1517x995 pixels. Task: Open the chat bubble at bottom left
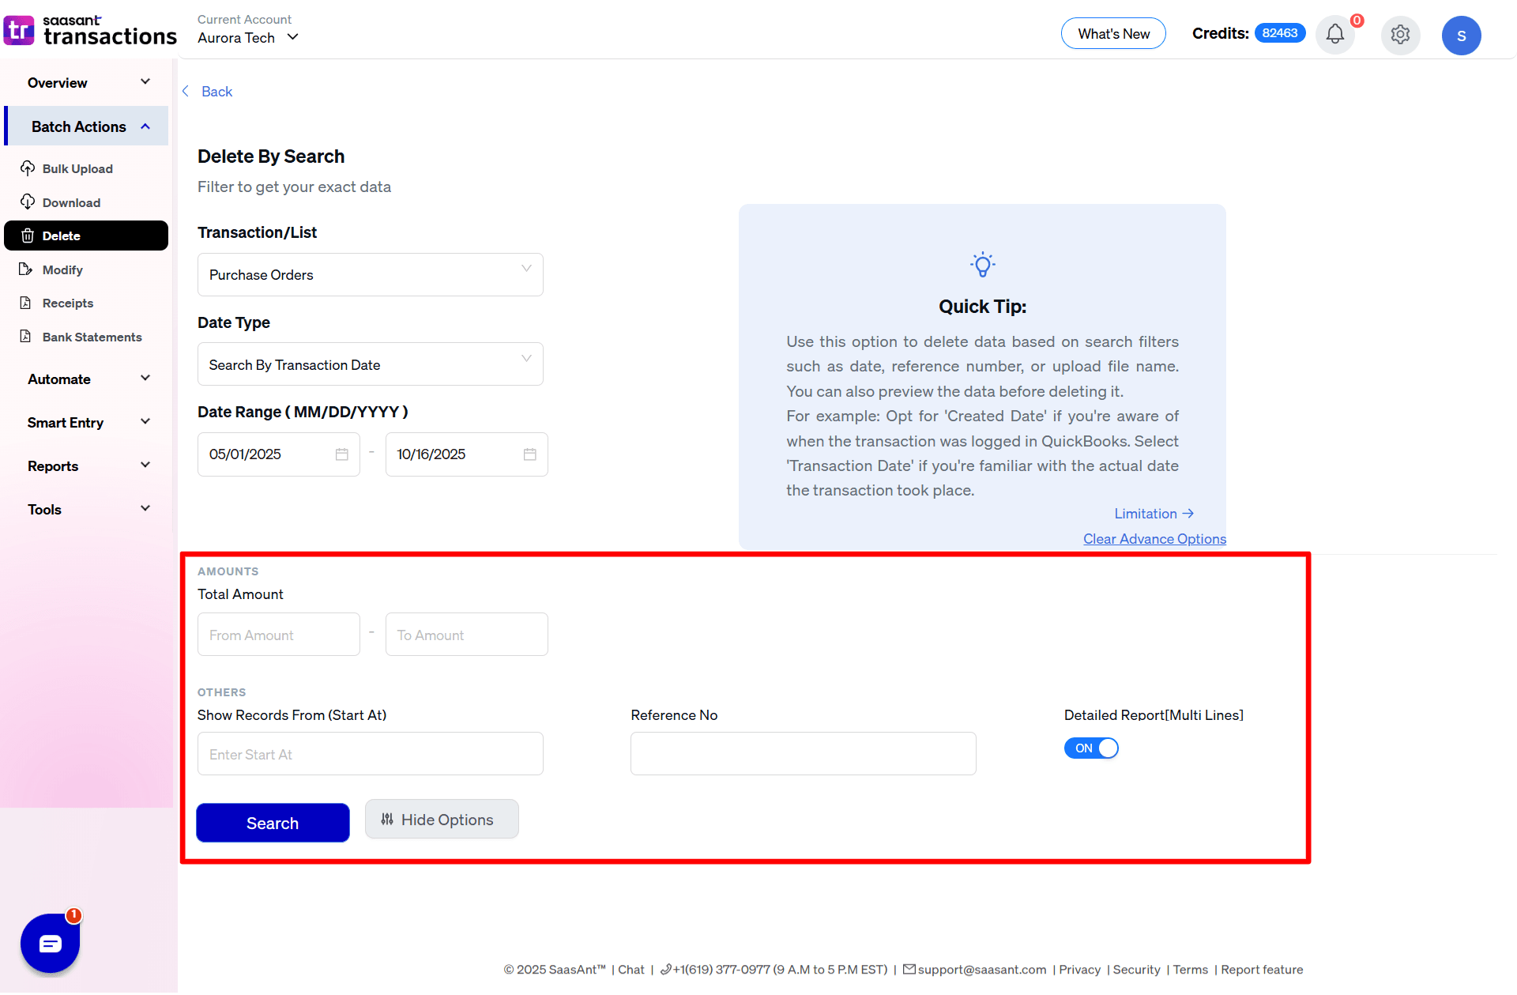click(x=49, y=942)
